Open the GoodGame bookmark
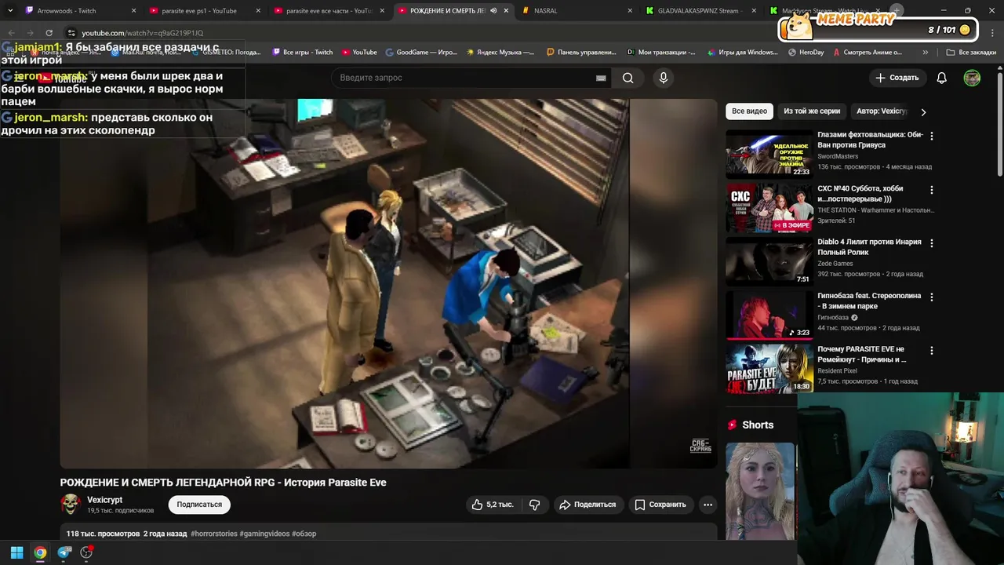 (x=421, y=53)
